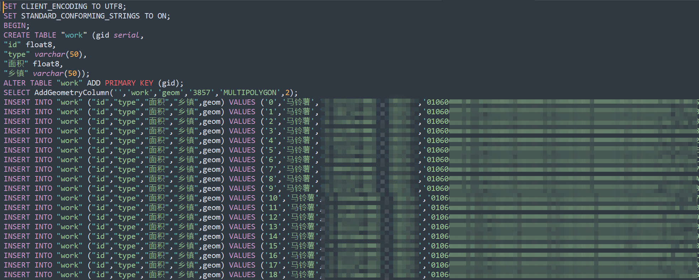Viewport: 699px width, 280px height.
Task: Place cursor on the BEGIN; line
Action: (17, 26)
